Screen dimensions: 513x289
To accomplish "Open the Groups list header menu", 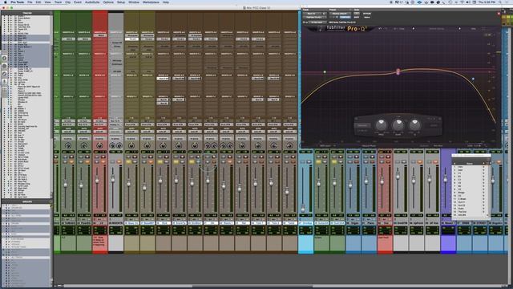I will [26, 201].
